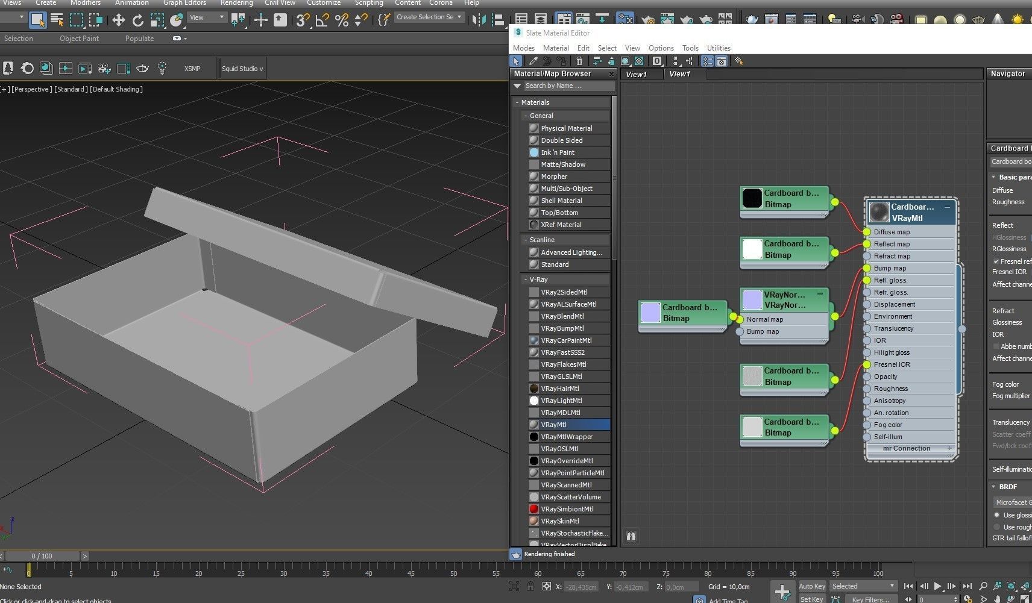
Task: Click the Delete Selected trash icon in Slate editor
Action: (x=579, y=61)
